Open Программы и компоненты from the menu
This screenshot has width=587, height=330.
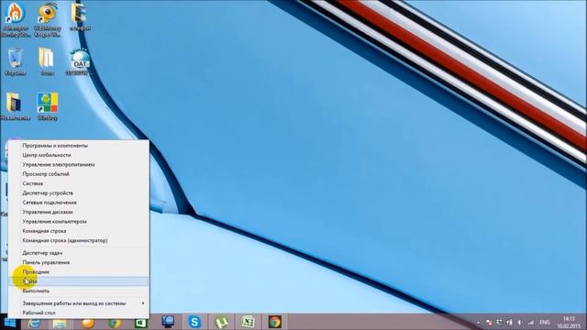tap(79, 146)
